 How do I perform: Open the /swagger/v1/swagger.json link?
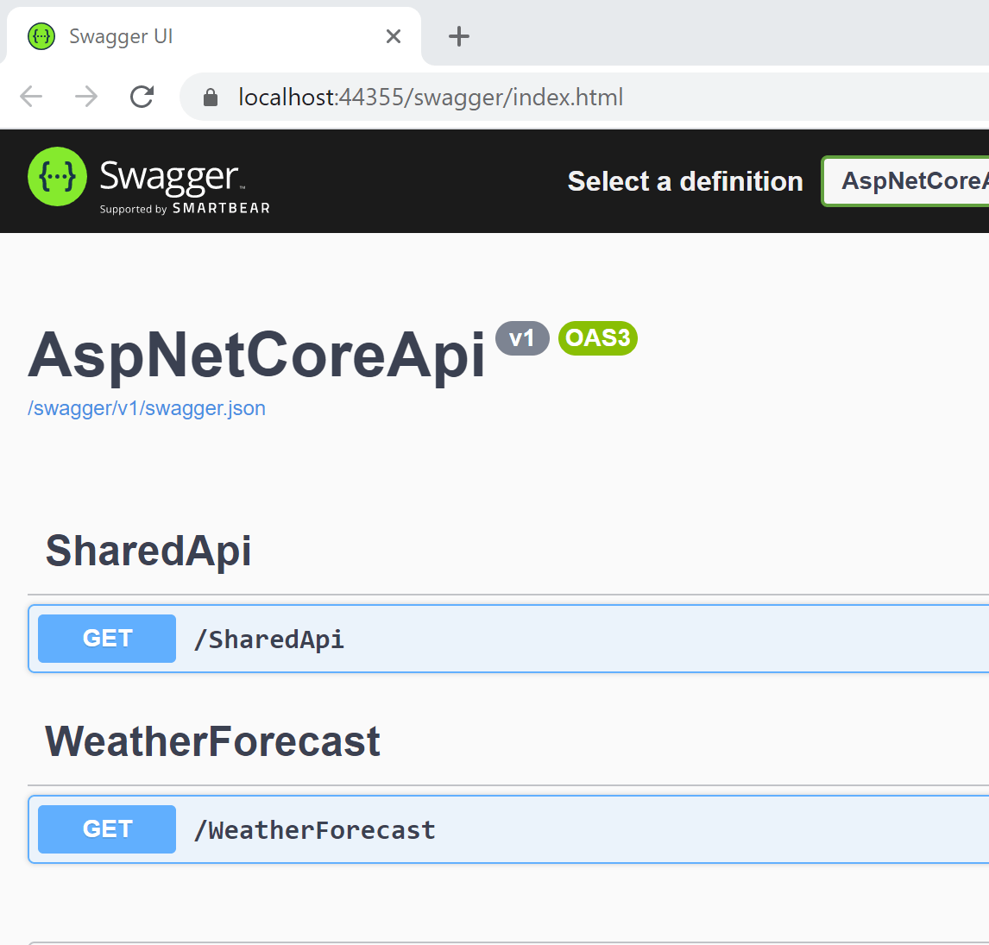(x=147, y=408)
